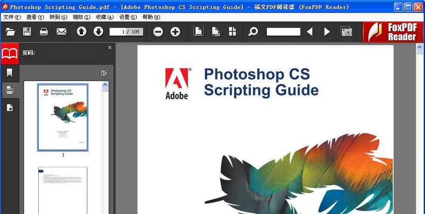Image resolution: width=425 pixels, height=214 pixels.
Task: Open the 缩放(Z) menu
Action: [82, 17]
